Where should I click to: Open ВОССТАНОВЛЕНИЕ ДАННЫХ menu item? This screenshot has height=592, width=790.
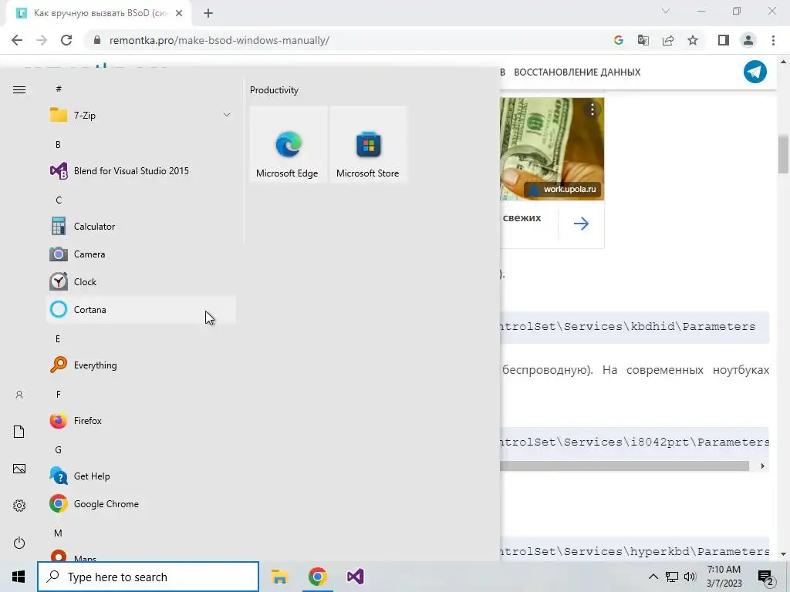point(577,72)
